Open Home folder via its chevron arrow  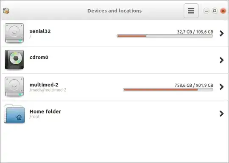221,113
